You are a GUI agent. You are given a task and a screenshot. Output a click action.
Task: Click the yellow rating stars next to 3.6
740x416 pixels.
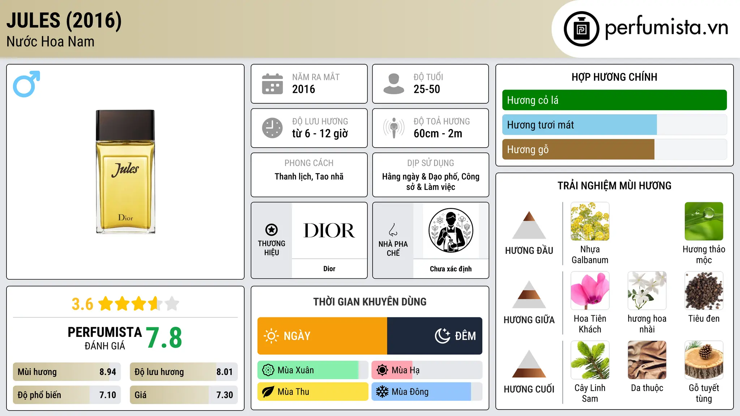coord(138,304)
